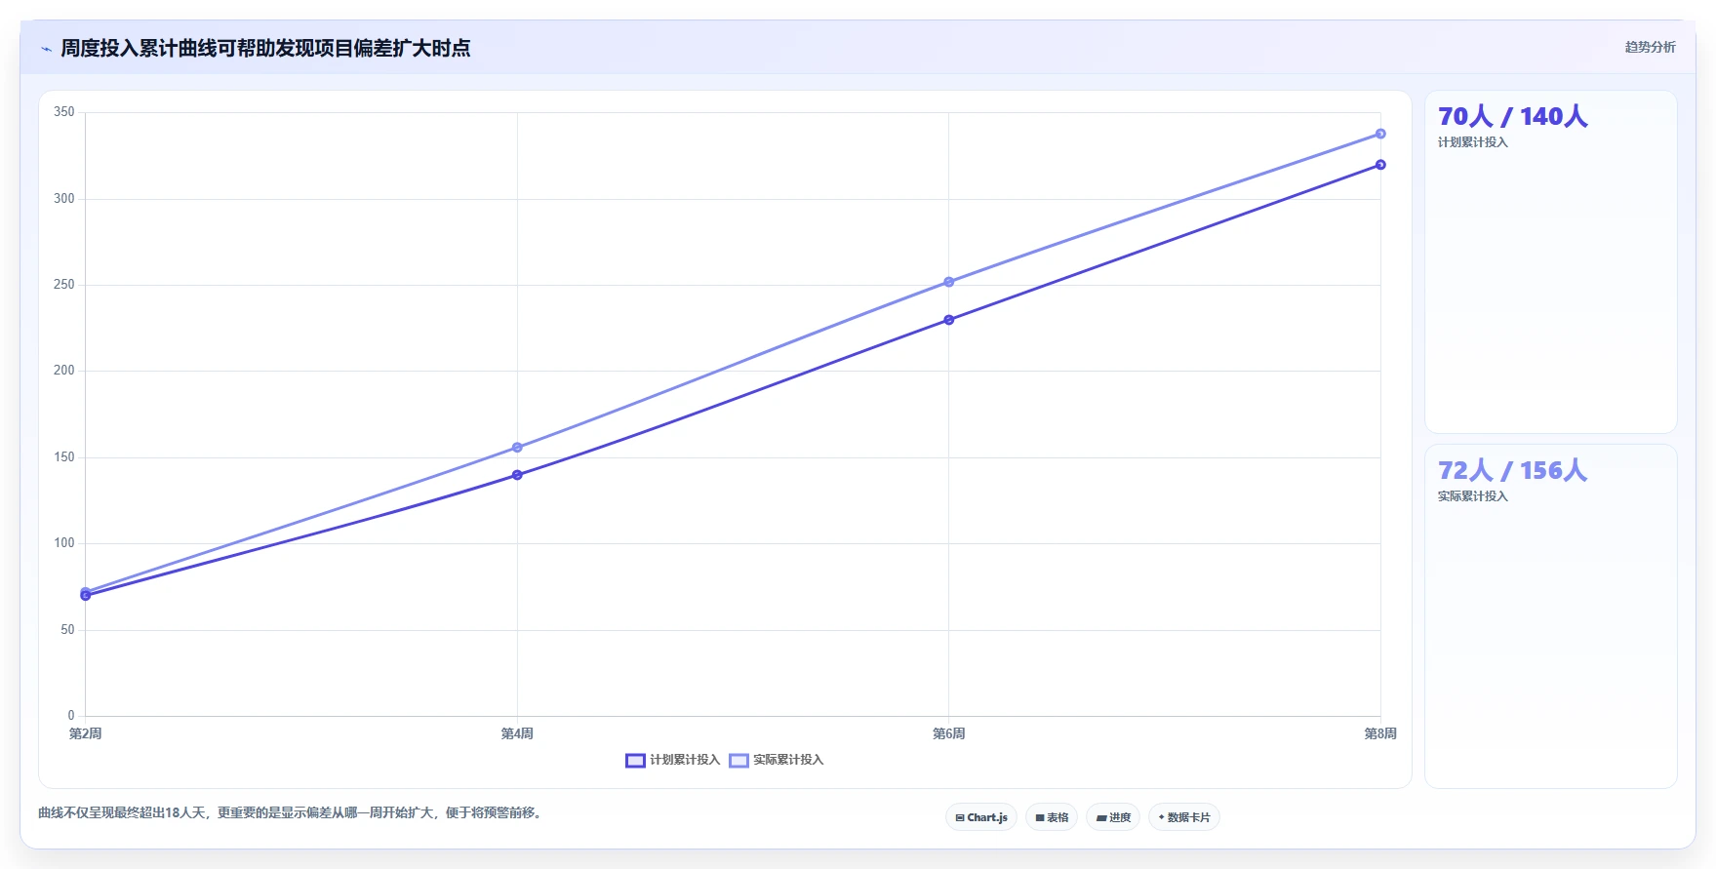Viewport: 1716px width, 869px height.
Task: Select the 表格 tag chip
Action: pyautogui.click(x=1052, y=817)
